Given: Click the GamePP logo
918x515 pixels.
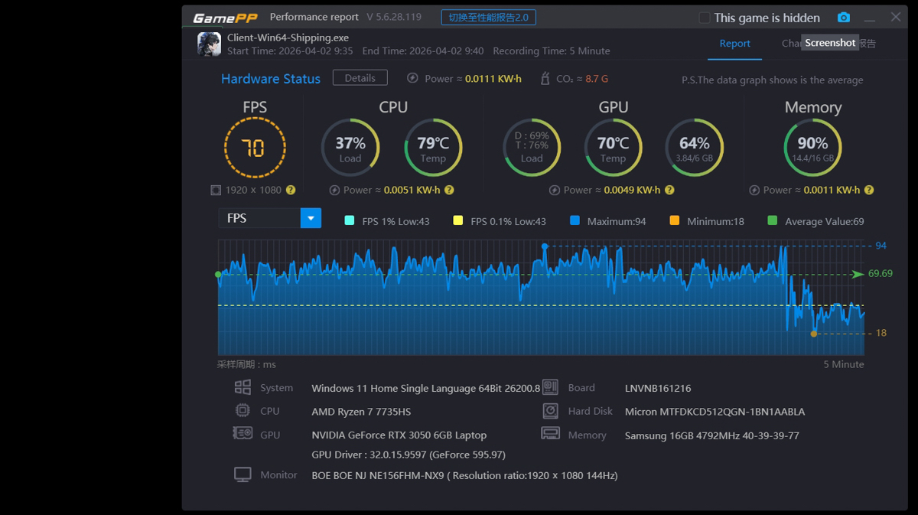Looking at the screenshot, I should pos(223,18).
